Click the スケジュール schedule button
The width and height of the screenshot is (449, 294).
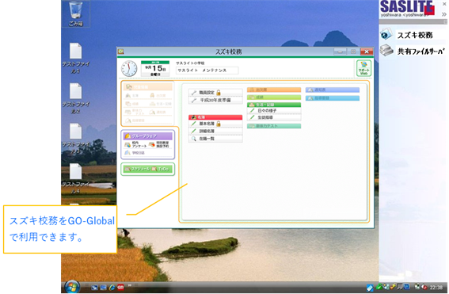[x=135, y=169]
